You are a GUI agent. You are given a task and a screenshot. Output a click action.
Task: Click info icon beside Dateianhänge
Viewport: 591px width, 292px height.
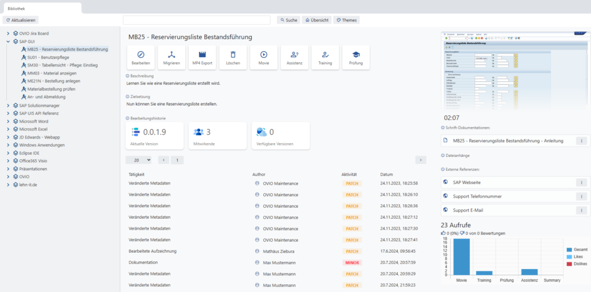443,155
